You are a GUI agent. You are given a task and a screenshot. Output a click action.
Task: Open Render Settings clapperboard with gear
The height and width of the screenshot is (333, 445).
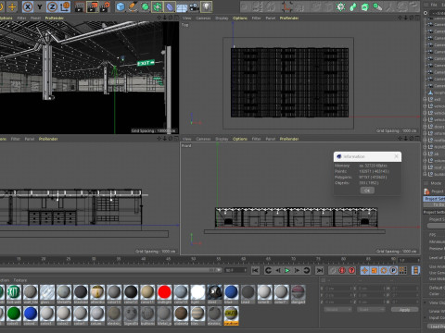pos(105,6)
